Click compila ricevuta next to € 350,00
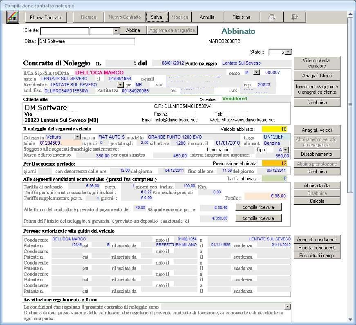Viewport: 356px width, 325px height. coord(258,218)
